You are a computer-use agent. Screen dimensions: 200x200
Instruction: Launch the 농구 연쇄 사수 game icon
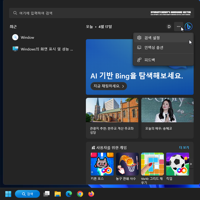[127, 164]
